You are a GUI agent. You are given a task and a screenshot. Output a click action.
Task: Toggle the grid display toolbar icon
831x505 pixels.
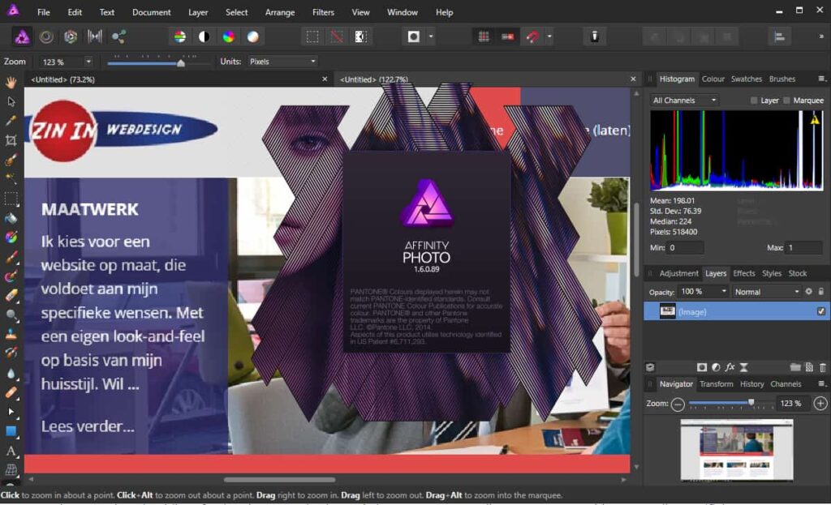(484, 36)
